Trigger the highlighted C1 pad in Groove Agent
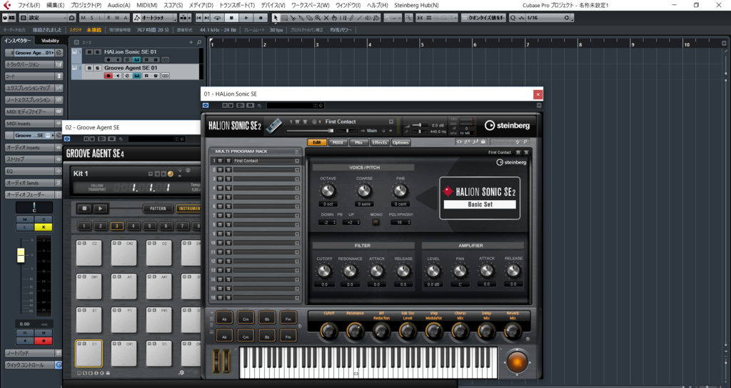Image resolution: width=731 pixels, height=388 pixels. pos(89,354)
